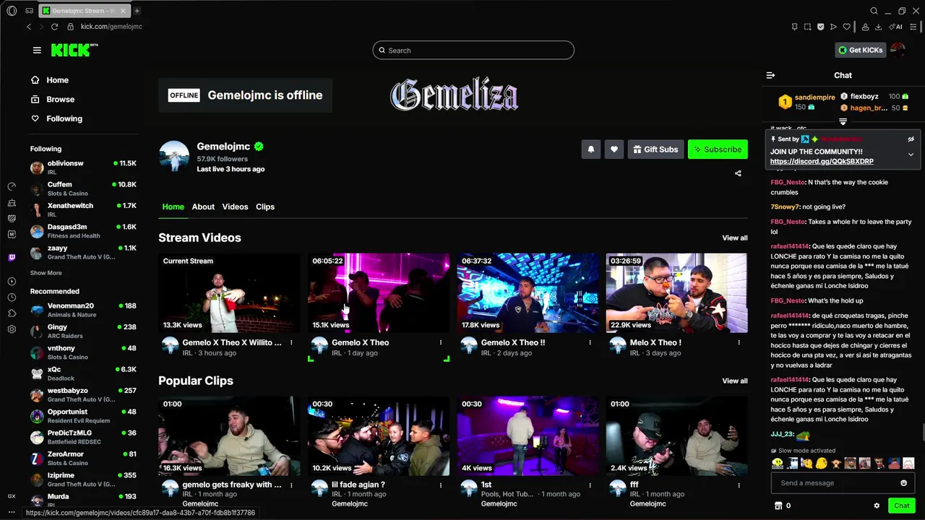Click View all for Popular Clips
Screen dimensions: 925x520
point(735,381)
